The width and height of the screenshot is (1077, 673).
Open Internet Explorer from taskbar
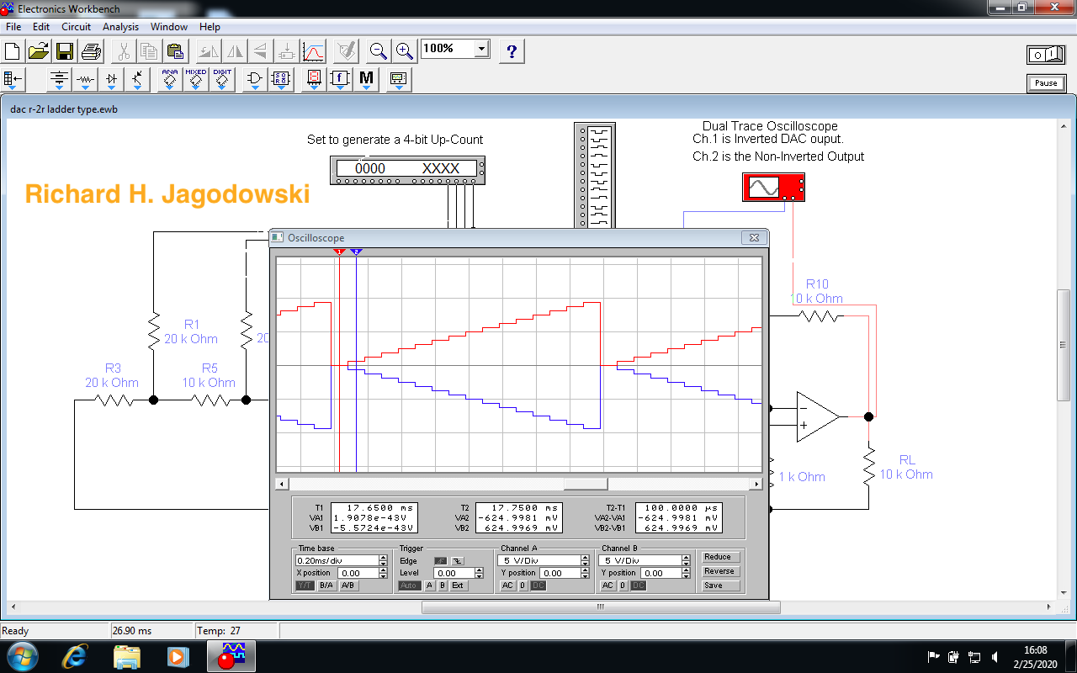pos(76,656)
